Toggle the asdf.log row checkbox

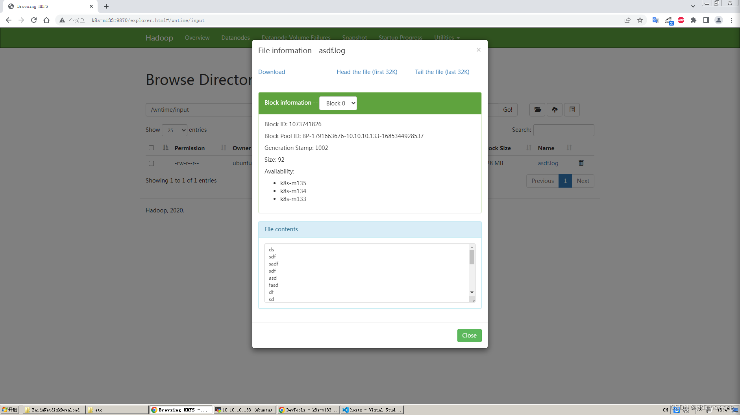(x=151, y=163)
